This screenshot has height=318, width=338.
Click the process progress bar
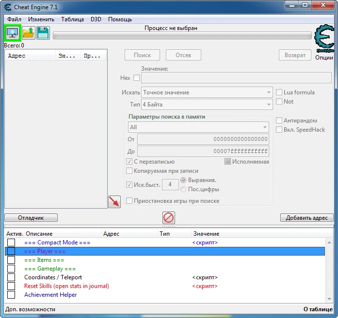coord(182,35)
